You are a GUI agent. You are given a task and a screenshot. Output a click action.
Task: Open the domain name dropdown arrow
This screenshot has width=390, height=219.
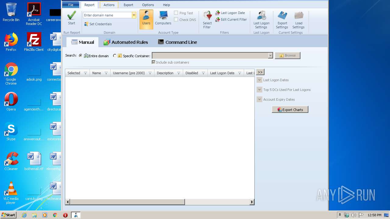pos(134,15)
